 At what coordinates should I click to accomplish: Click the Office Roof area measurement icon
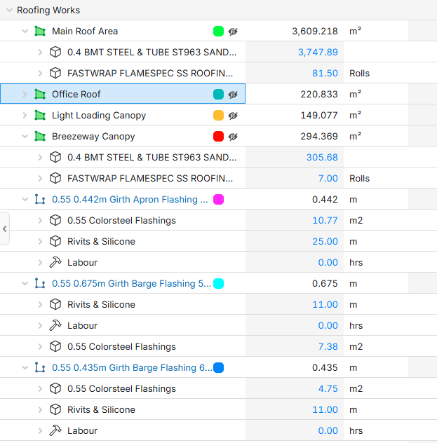coord(39,95)
